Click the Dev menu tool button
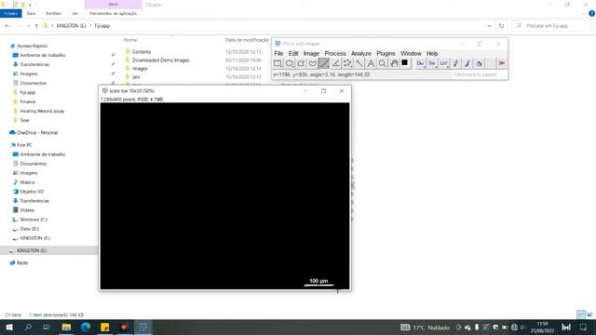The image size is (596, 335). tap(420, 63)
